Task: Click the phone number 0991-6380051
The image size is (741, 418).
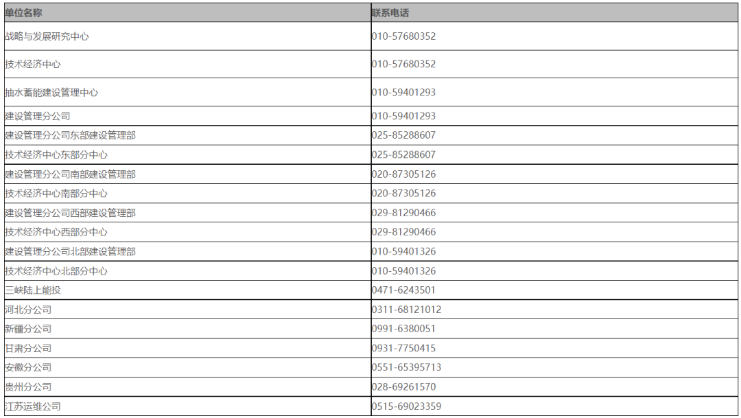Action: click(403, 329)
